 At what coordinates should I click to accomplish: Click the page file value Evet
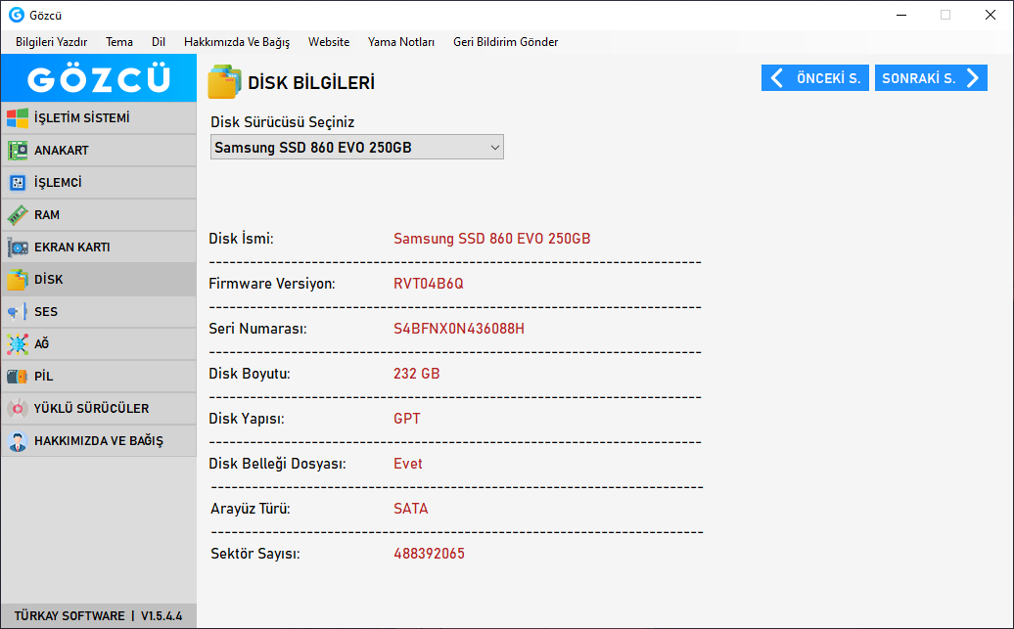[x=407, y=464]
